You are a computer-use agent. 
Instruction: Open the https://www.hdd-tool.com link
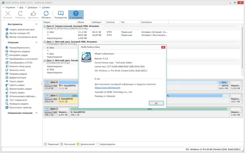[x=107, y=88]
